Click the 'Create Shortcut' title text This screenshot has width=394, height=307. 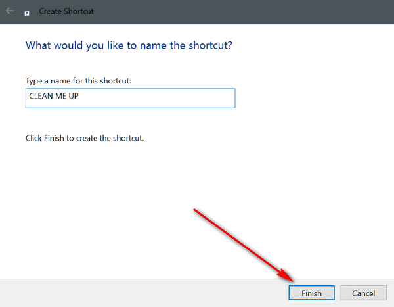tap(66, 11)
